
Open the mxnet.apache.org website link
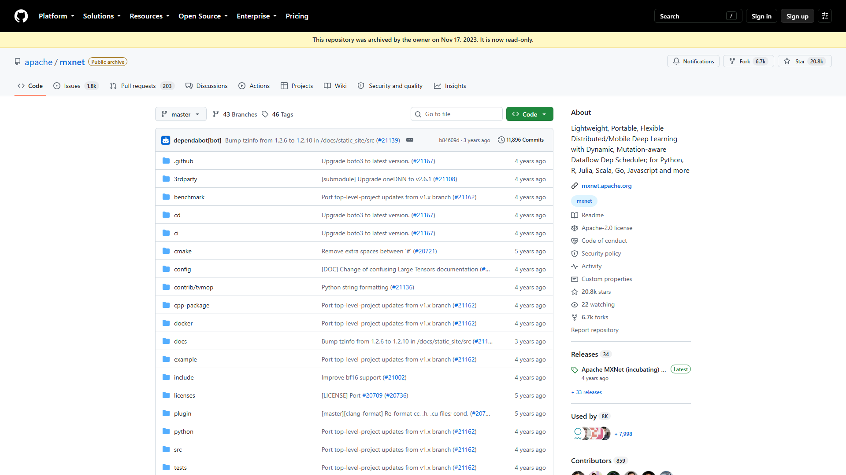606,186
